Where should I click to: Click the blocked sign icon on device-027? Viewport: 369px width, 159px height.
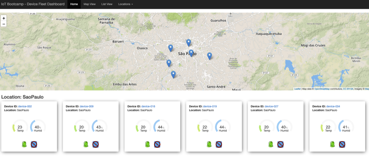pos(280,144)
